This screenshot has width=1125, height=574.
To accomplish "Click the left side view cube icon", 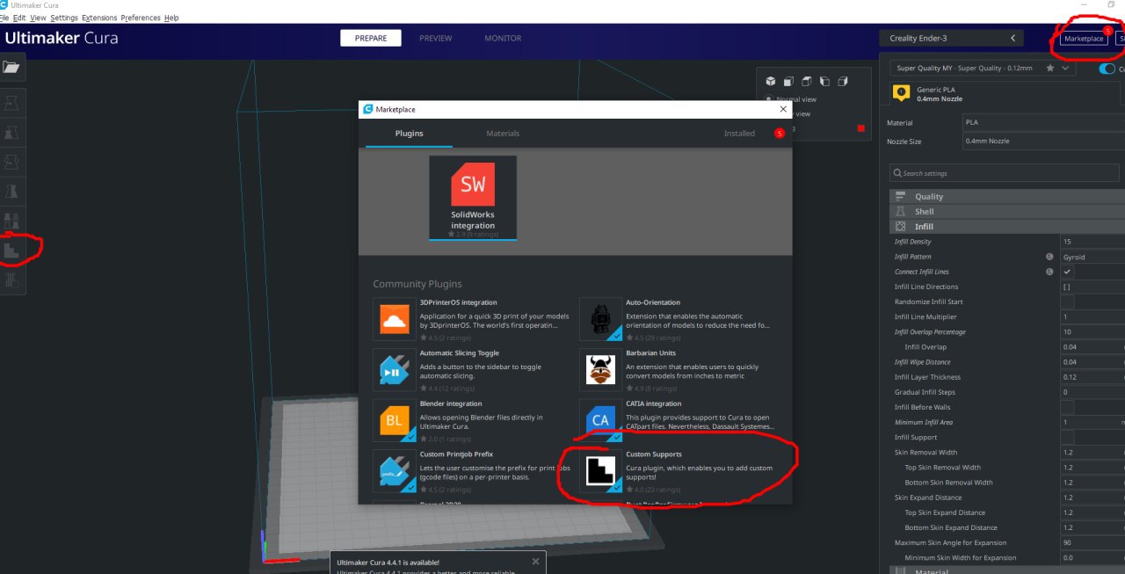I will coord(824,81).
